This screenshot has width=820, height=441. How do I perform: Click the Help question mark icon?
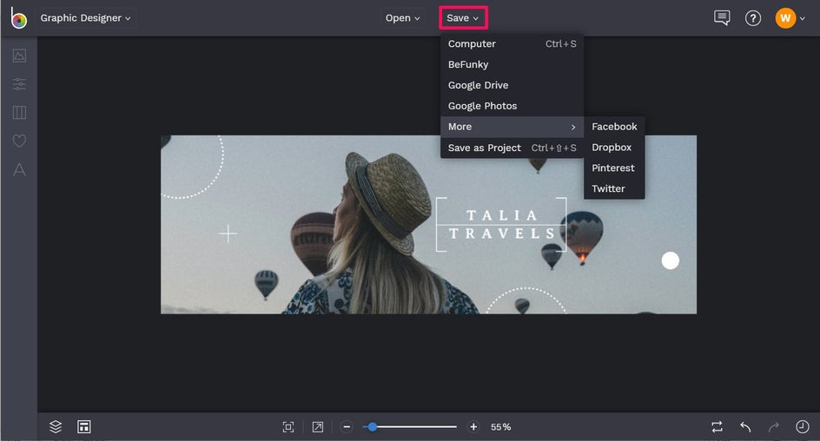(x=753, y=18)
